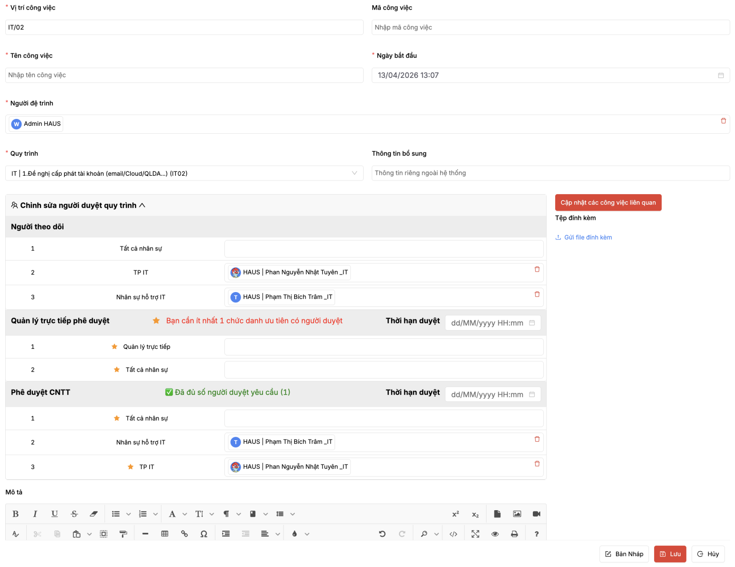Image resolution: width=735 pixels, height=567 pixels.
Task: Insert a hyperlink in the description
Action: click(x=184, y=533)
